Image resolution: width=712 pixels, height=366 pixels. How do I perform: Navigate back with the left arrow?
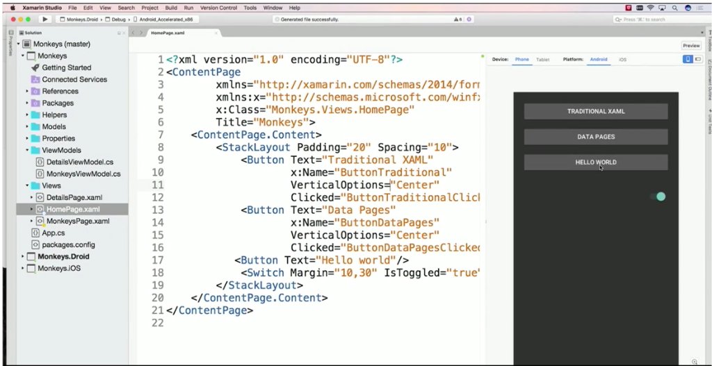click(x=133, y=33)
